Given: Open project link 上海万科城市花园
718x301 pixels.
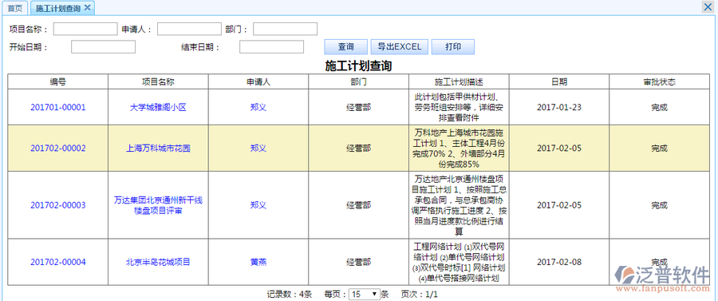Looking at the screenshot, I should click(x=159, y=149).
